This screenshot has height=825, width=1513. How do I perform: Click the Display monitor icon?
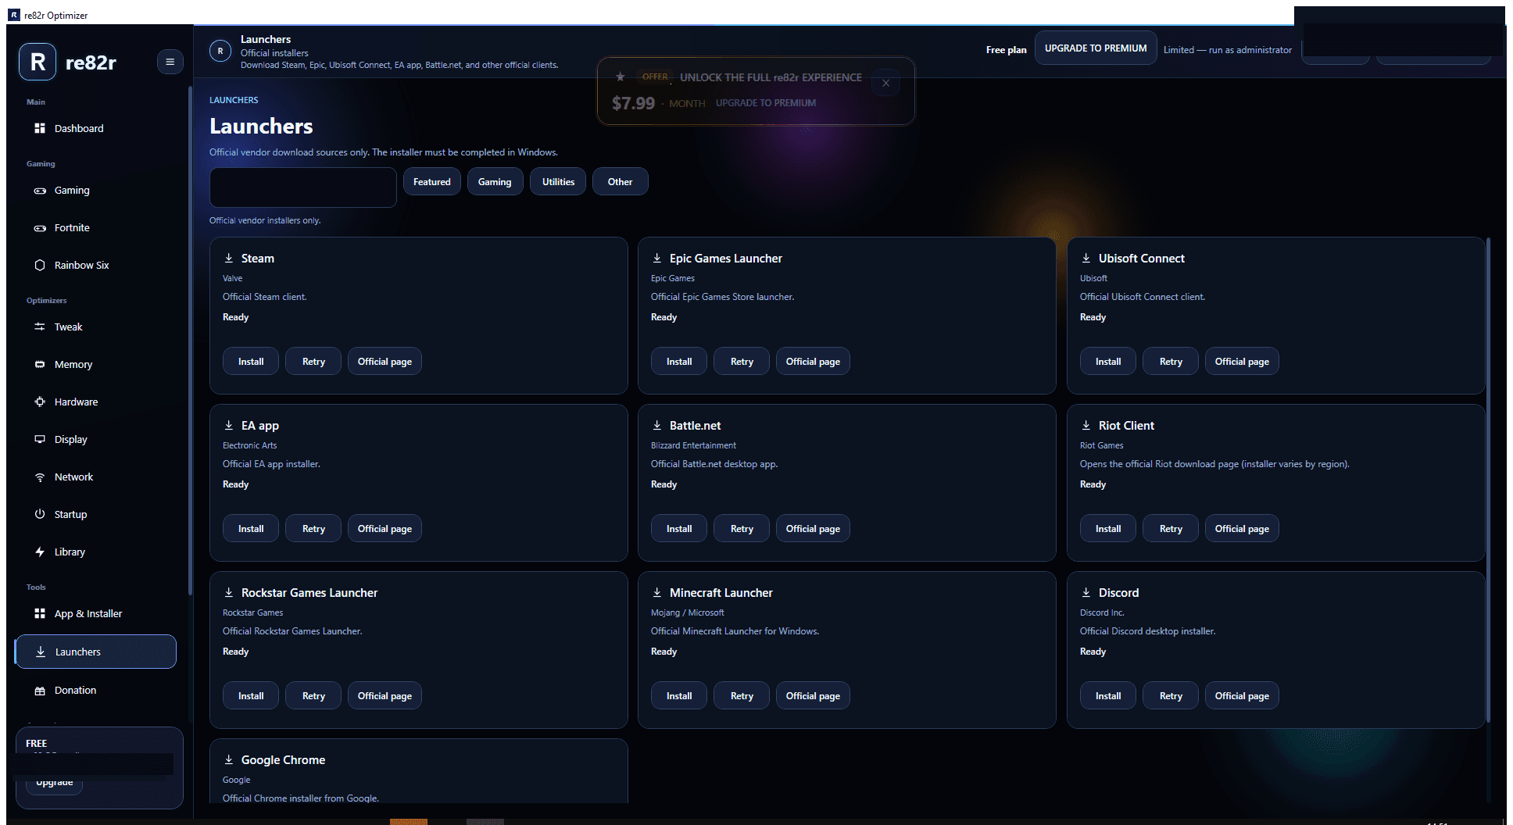pyautogui.click(x=40, y=439)
